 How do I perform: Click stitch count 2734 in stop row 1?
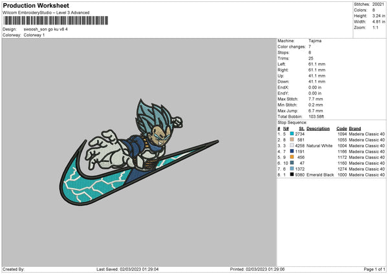coord(300,134)
